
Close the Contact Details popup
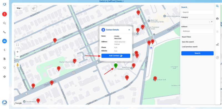pos(129,30)
